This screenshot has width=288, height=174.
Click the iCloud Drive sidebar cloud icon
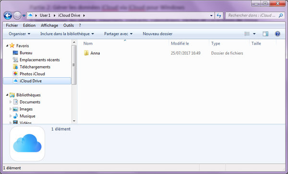15,81
